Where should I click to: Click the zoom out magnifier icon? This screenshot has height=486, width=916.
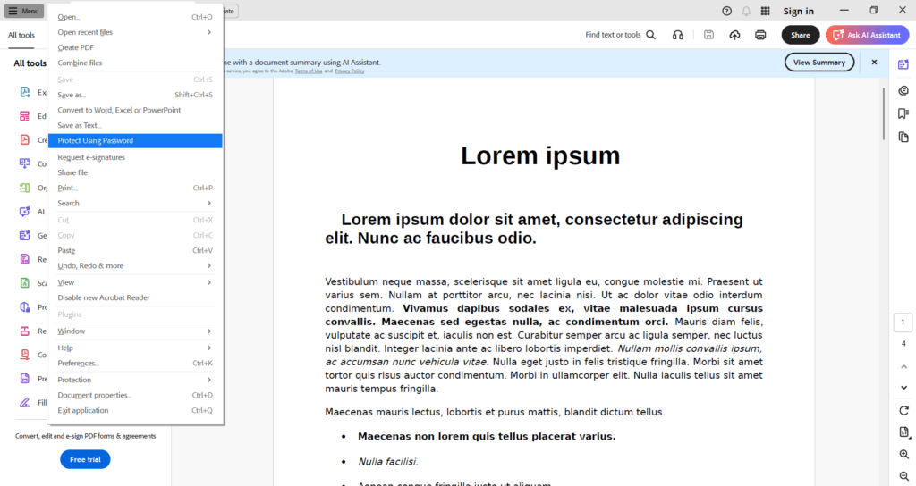pyautogui.click(x=903, y=476)
